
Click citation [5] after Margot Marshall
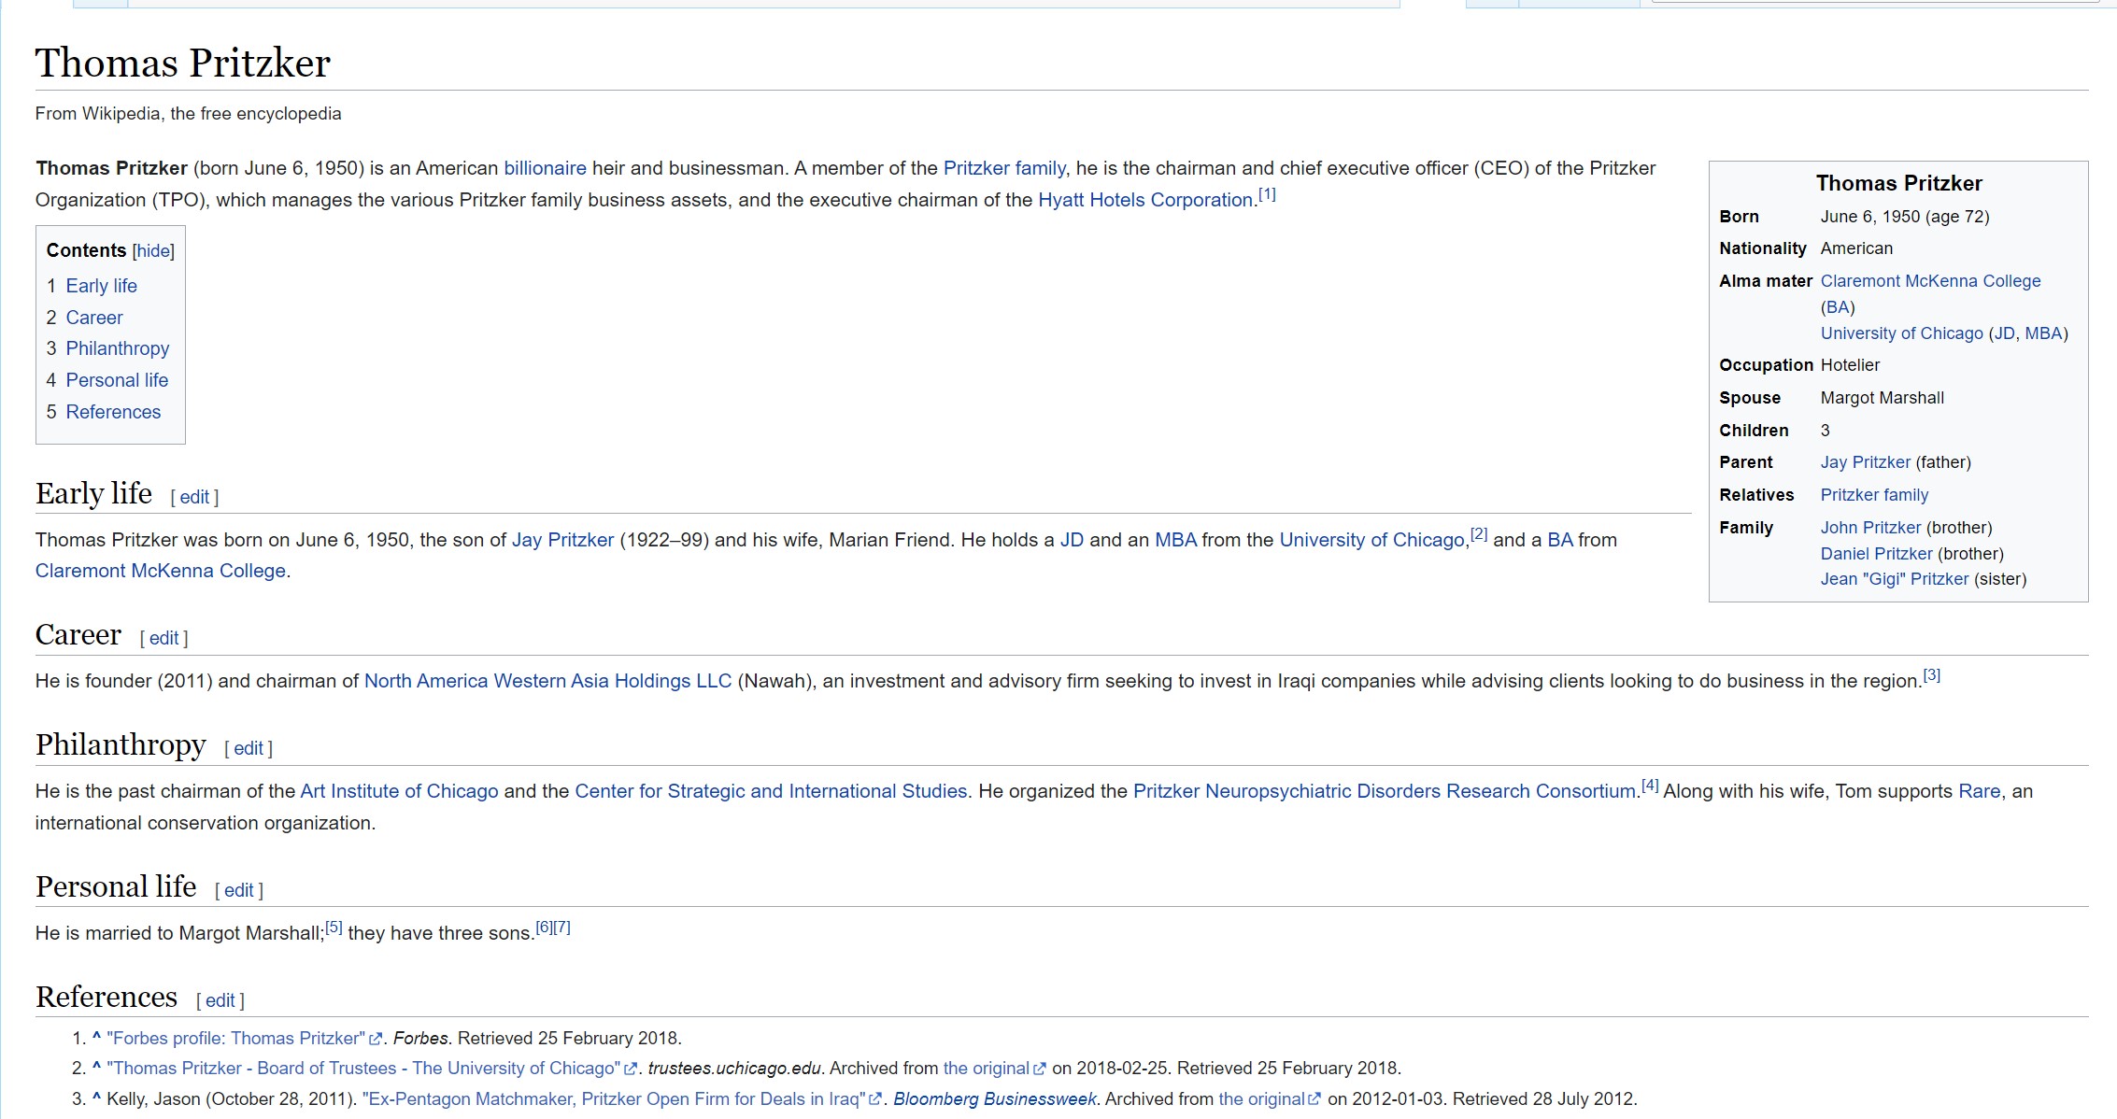pos(334,928)
